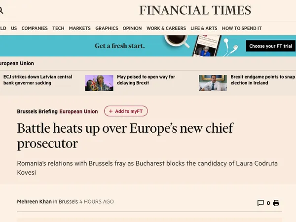Open the Brussels Briefing link
296x222 pixels.
(37, 111)
